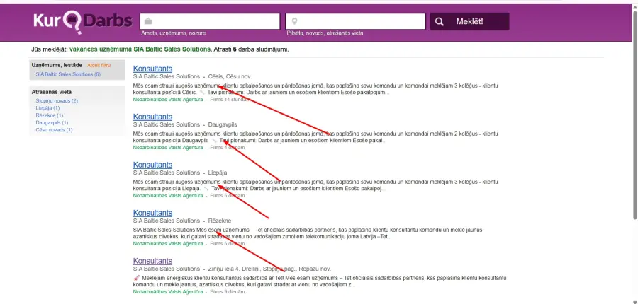Click 'Pirms 9 dienām' posting date text

pos(228,292)
